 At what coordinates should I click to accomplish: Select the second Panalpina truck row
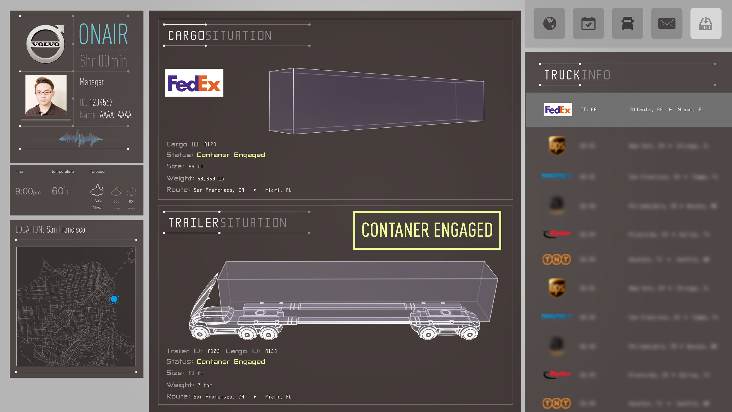pos(629,317)
